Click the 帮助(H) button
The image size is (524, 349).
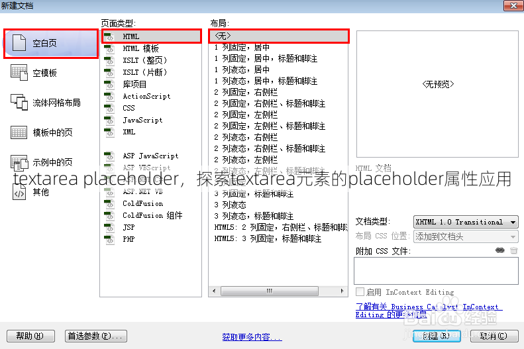tap(30, 336)
